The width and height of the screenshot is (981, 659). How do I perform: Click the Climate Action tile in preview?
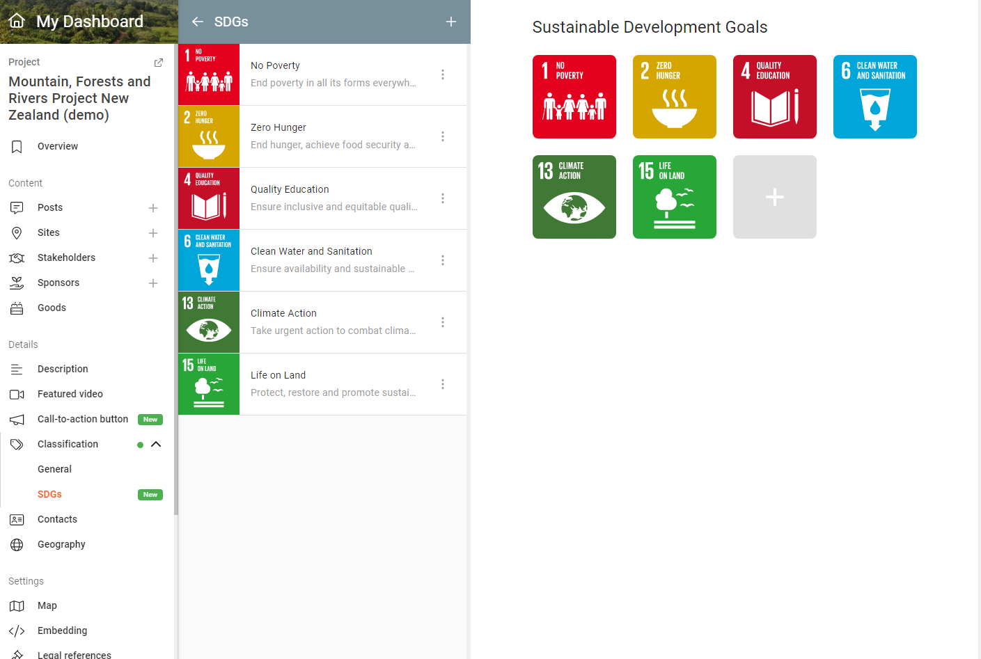pos(574,197)
